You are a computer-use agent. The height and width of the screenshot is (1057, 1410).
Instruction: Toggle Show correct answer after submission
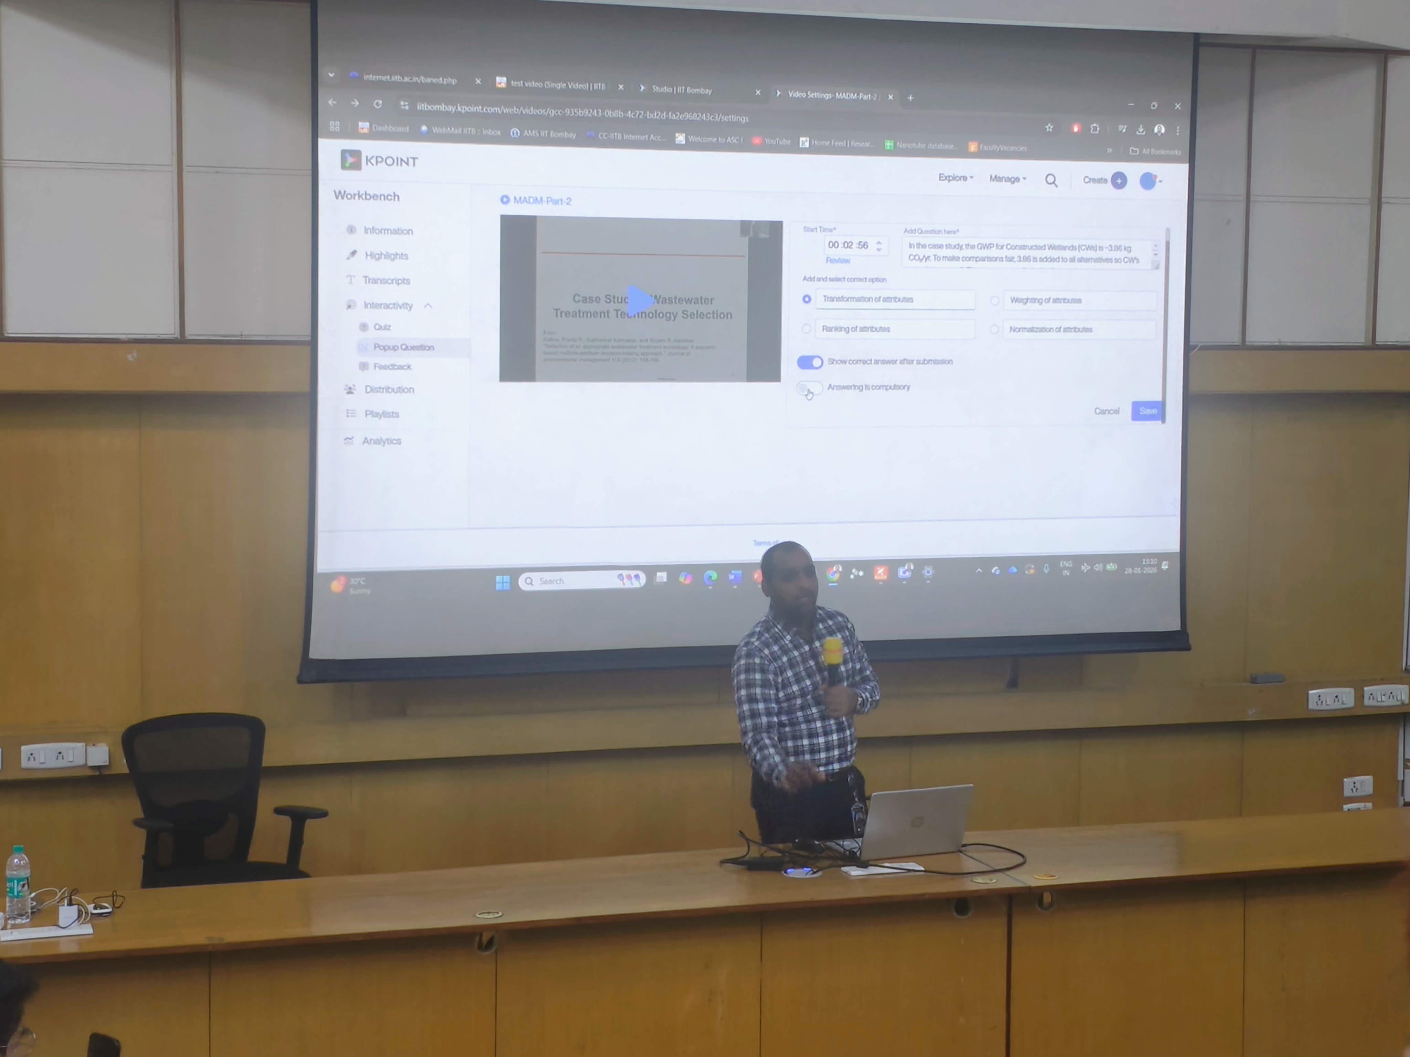tap(810, 362)
